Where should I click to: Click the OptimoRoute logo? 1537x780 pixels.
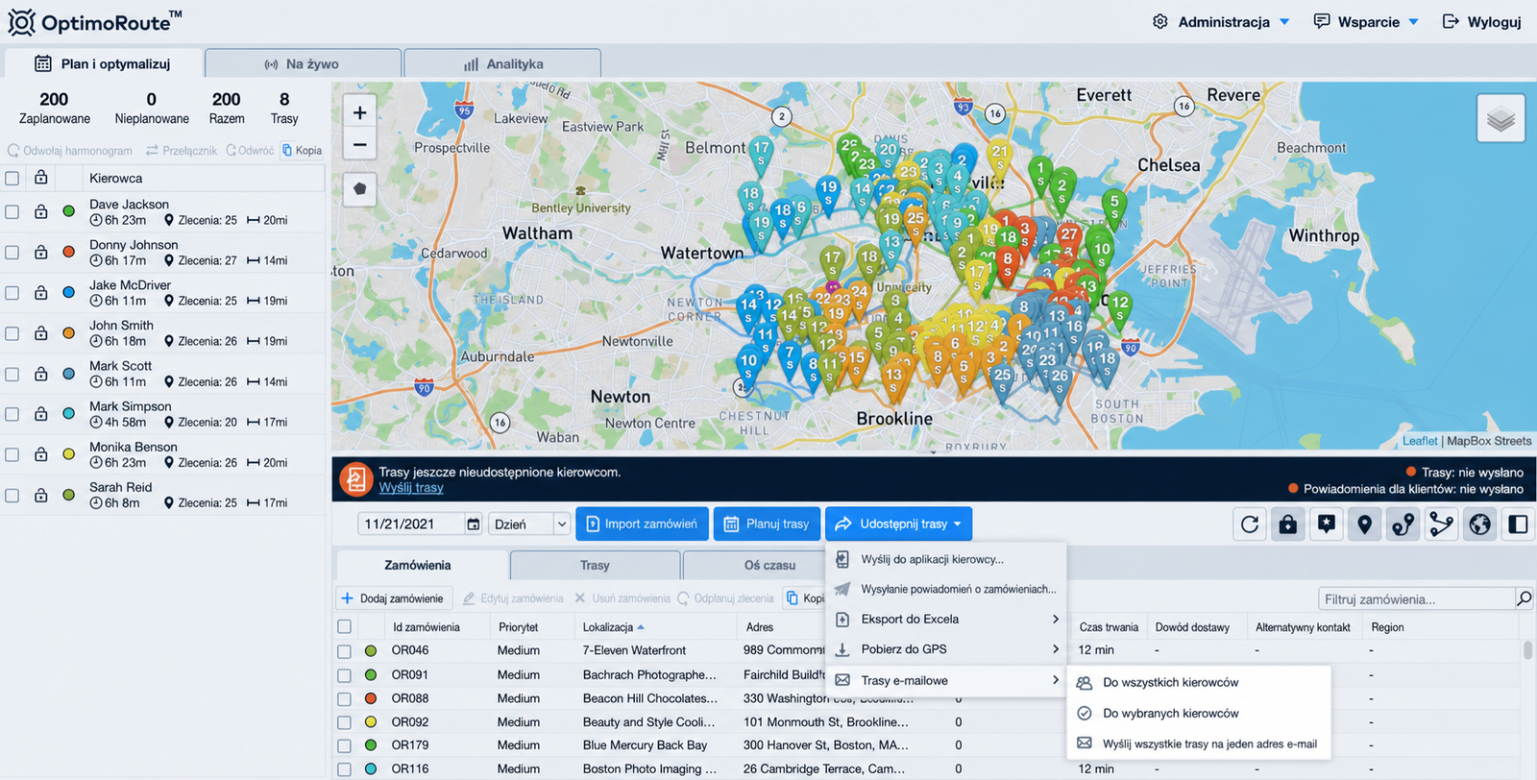pyautogui.click(x=95, y=21)
